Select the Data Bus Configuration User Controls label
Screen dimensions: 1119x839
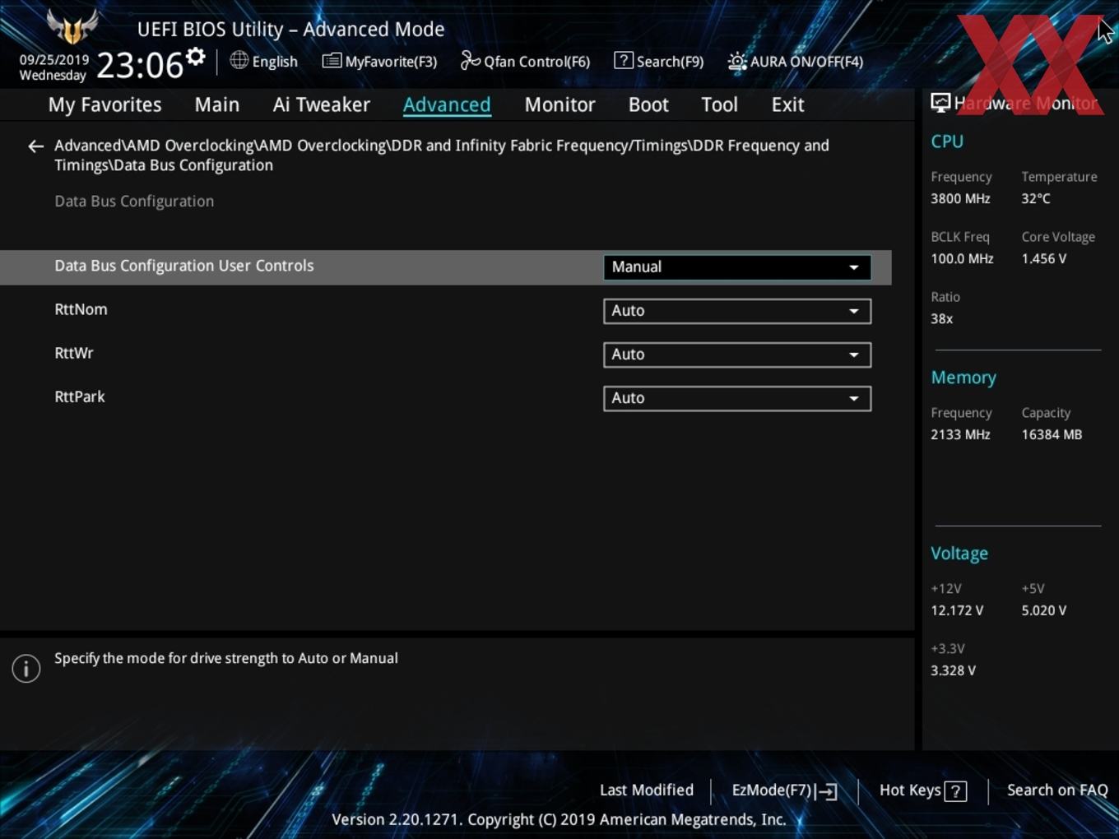(x=184, y=266)
